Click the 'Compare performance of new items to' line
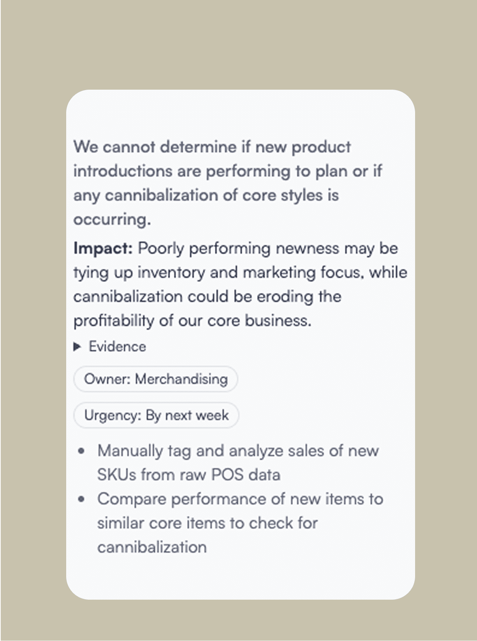This screenshot has height=641, width=477. click(240, 499)
